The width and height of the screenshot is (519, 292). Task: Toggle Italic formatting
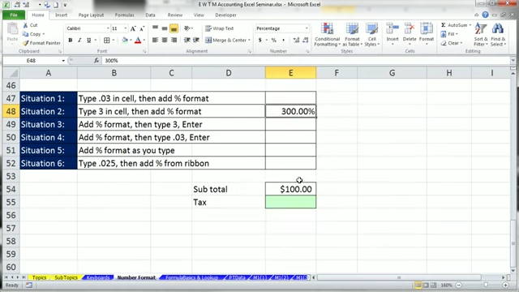[79, 40]
